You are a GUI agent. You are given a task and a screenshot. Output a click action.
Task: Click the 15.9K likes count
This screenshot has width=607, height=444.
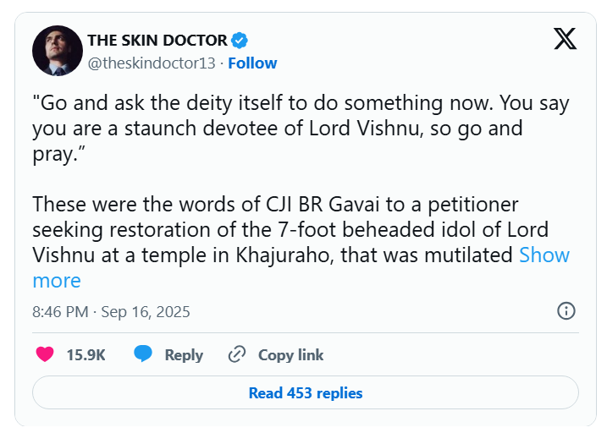(x=86, y=355)
